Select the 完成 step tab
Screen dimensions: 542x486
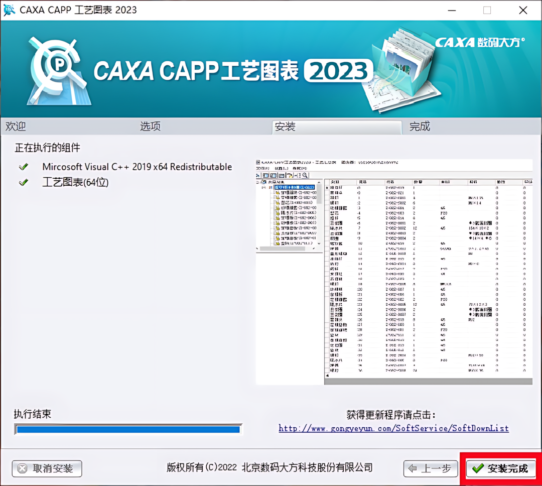click(x=420, y=126)
